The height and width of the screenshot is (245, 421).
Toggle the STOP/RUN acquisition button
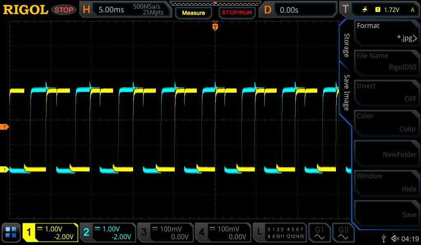point(236,12)
